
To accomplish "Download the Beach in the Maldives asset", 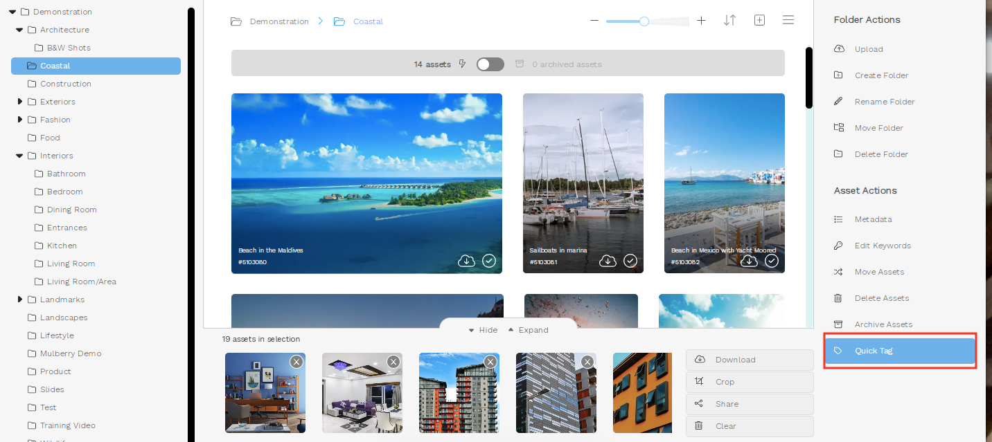I will coord(467,261).
